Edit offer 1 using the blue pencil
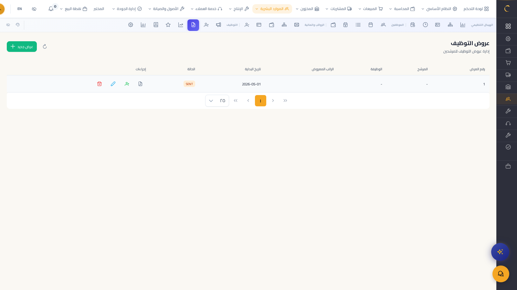The width and height of the screenshot is (517, 290). (113, 84)
